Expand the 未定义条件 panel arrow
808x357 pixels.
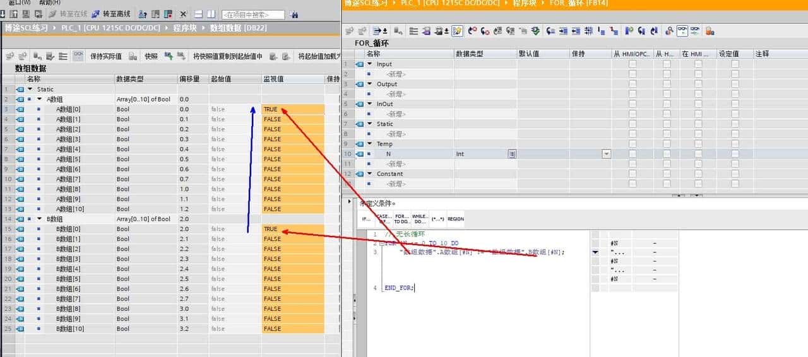351,202
